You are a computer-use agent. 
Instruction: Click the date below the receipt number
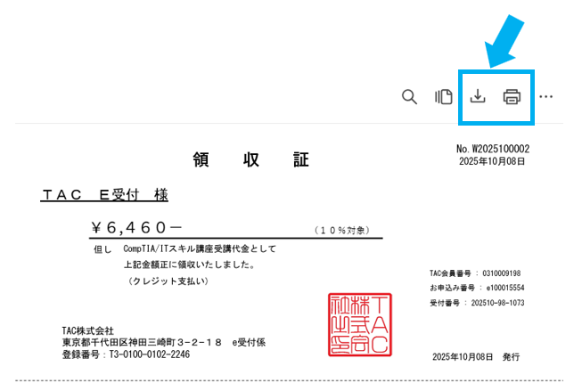[x=492, y=161]
